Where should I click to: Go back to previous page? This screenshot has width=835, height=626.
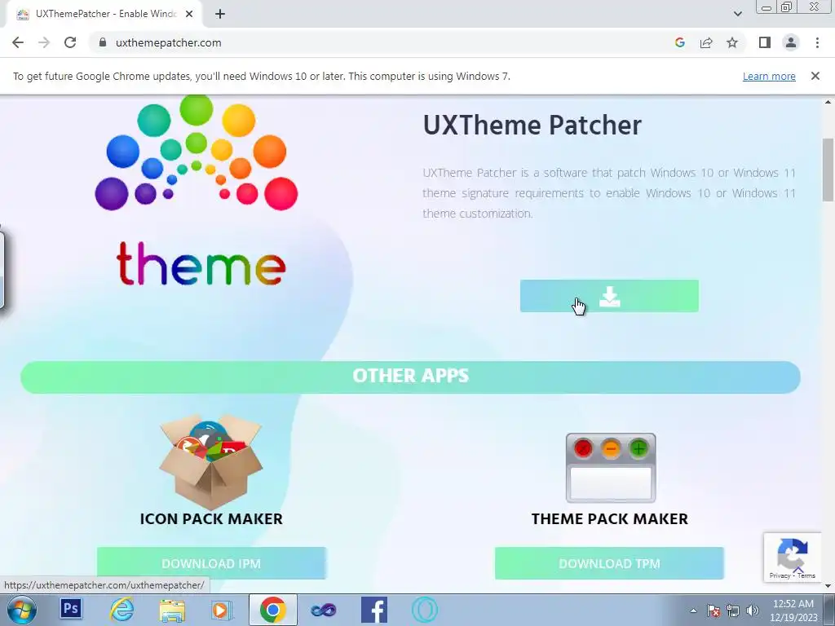(x=18, y=42)
